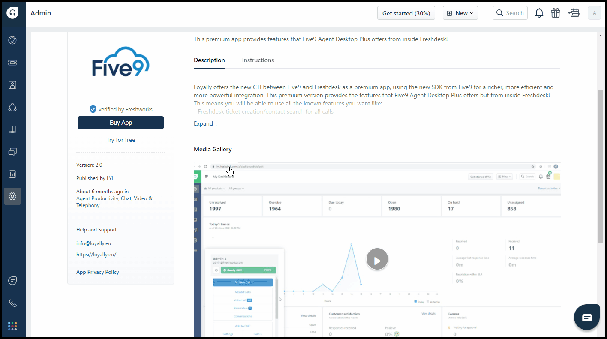The height and width of the screenshot is (339, 607).
Task: Open the Dashboard from the sidebar
Action: pyautogui.click(x=12, y=40)
